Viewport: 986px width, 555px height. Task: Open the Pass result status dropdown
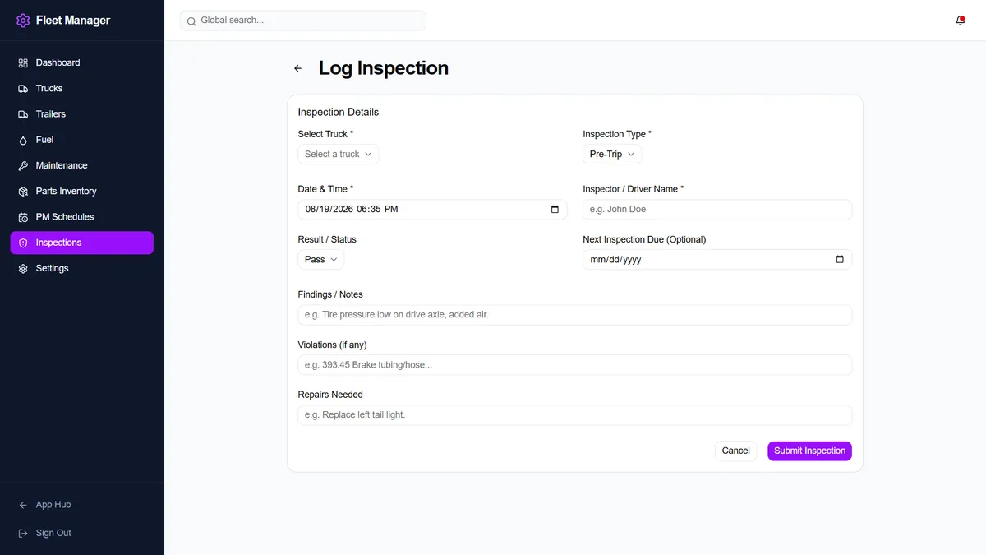pyautogui.click(x=321, y=260)
